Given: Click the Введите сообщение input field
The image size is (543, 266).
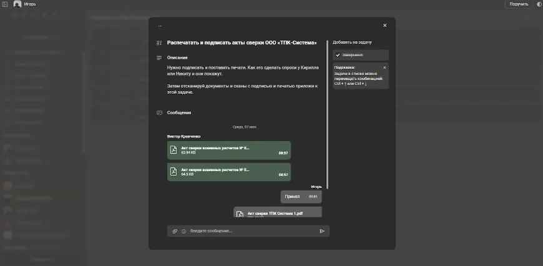Looking at the screenshot, I should point(250,231).
